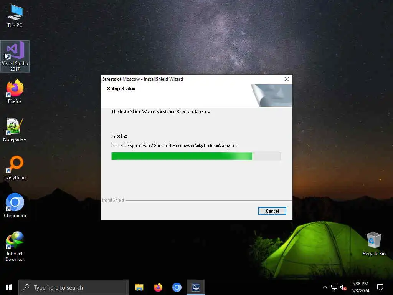Click the taskbar search box

tap(74, 287)
